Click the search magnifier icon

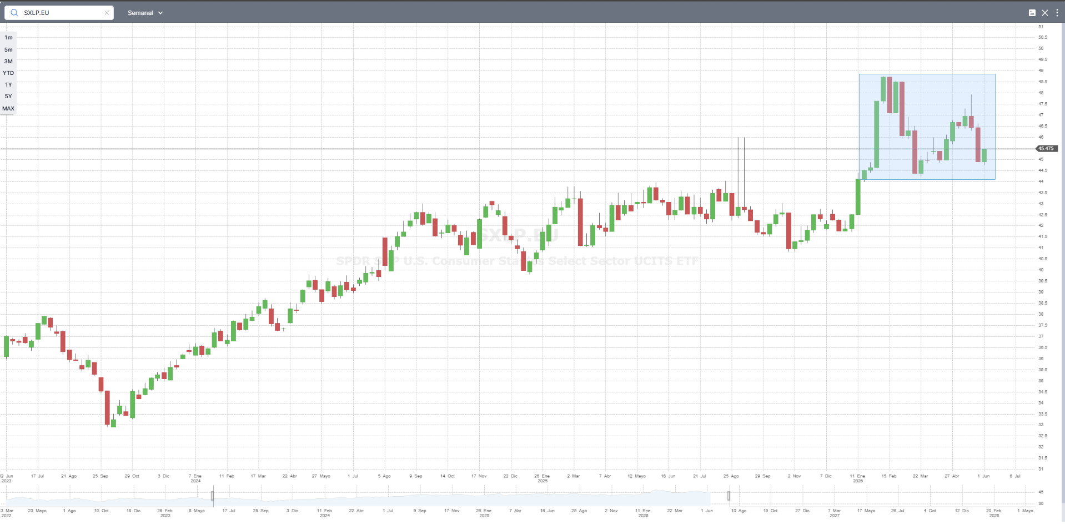14,13
